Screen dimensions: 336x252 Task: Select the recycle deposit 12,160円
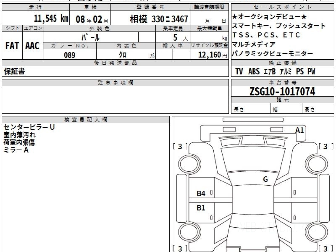[213, 55]
